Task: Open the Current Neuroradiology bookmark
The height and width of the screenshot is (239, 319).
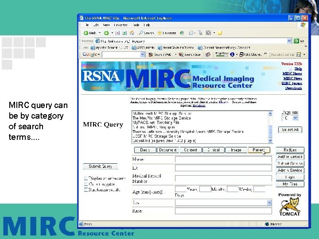Action: tap(224, 48)
